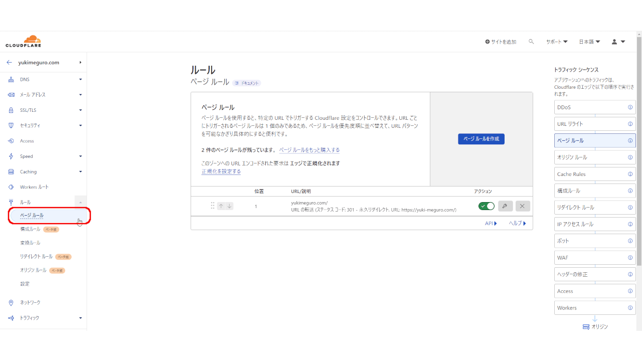Click the search magnifier icon

(531, 42)
